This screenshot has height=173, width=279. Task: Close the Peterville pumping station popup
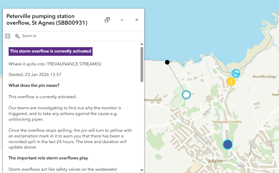(137, 20)
